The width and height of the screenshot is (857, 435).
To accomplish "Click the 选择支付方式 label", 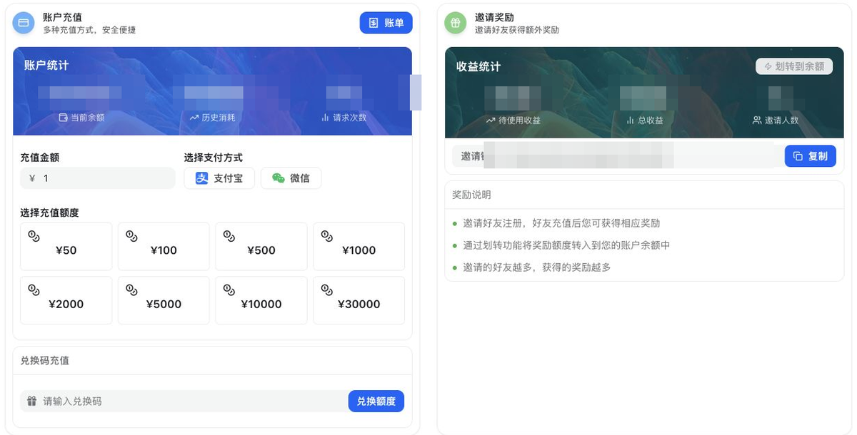I will coord(214,158).
